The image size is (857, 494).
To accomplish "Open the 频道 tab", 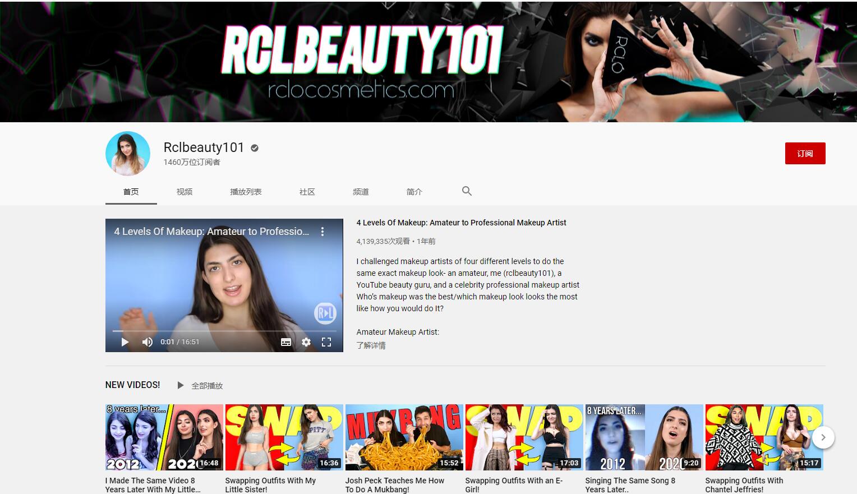I will (x=361, y=192).
